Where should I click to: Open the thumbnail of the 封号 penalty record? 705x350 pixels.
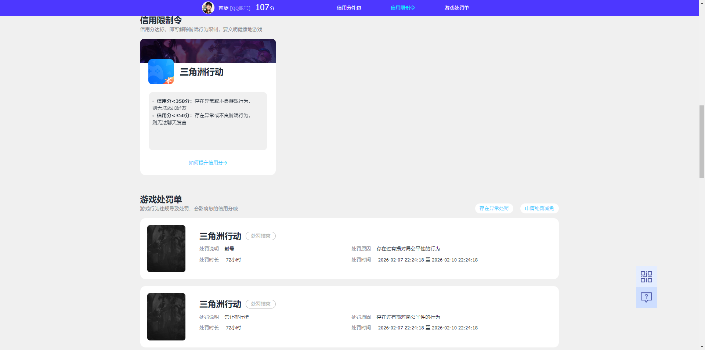coord(166,249)
